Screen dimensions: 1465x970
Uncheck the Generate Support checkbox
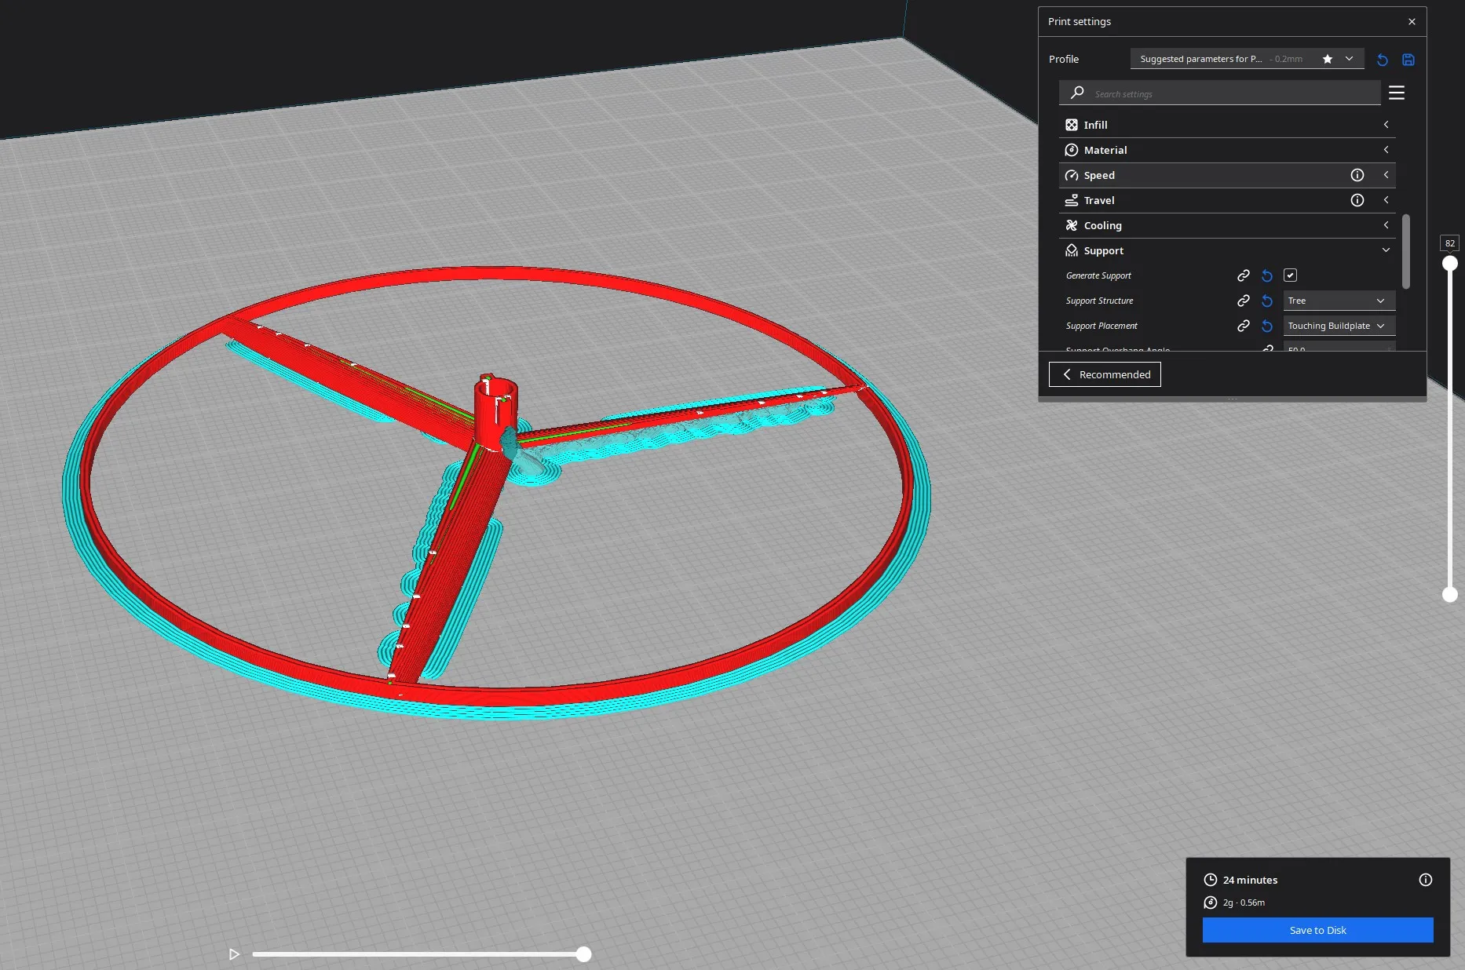[1290, 275]
